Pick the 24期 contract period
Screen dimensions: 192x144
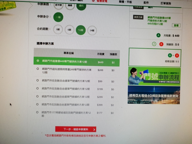(x=92, y=30)
